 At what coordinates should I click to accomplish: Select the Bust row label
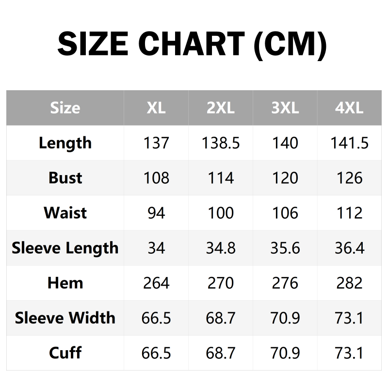point(65,178)
